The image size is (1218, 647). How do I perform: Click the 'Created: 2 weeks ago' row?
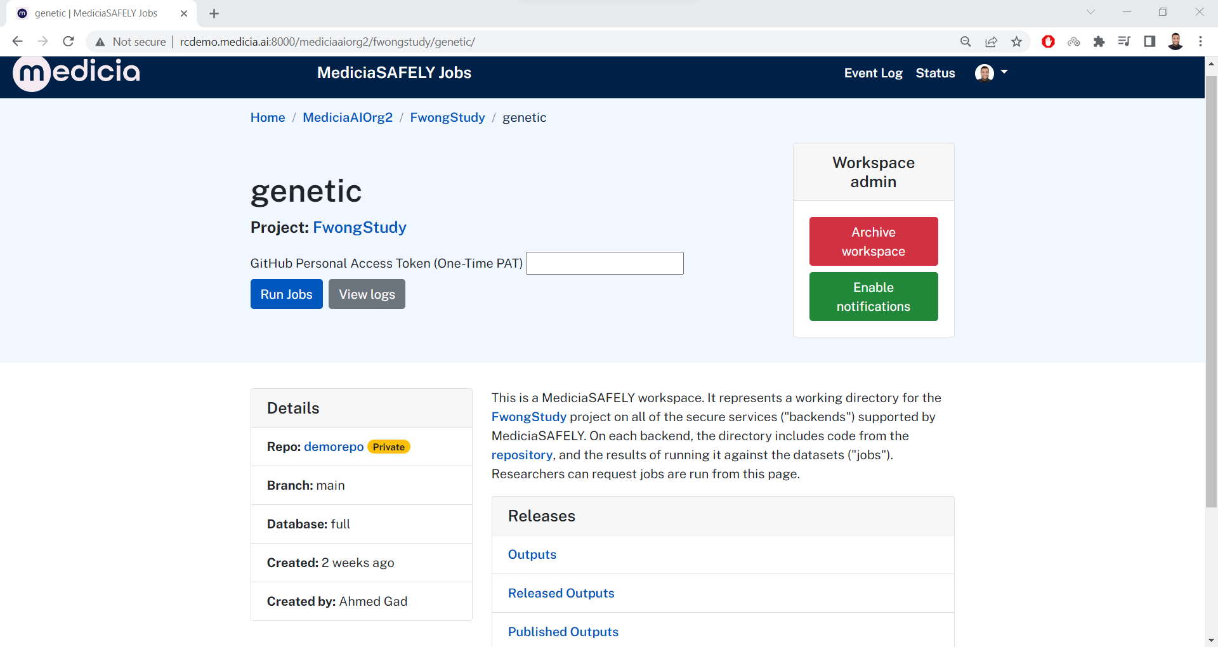point(362,563)
